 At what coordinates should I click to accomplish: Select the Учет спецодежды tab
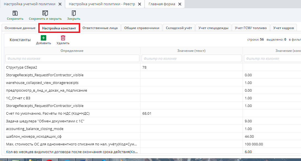pyautogui.click(x=213, y=28)
